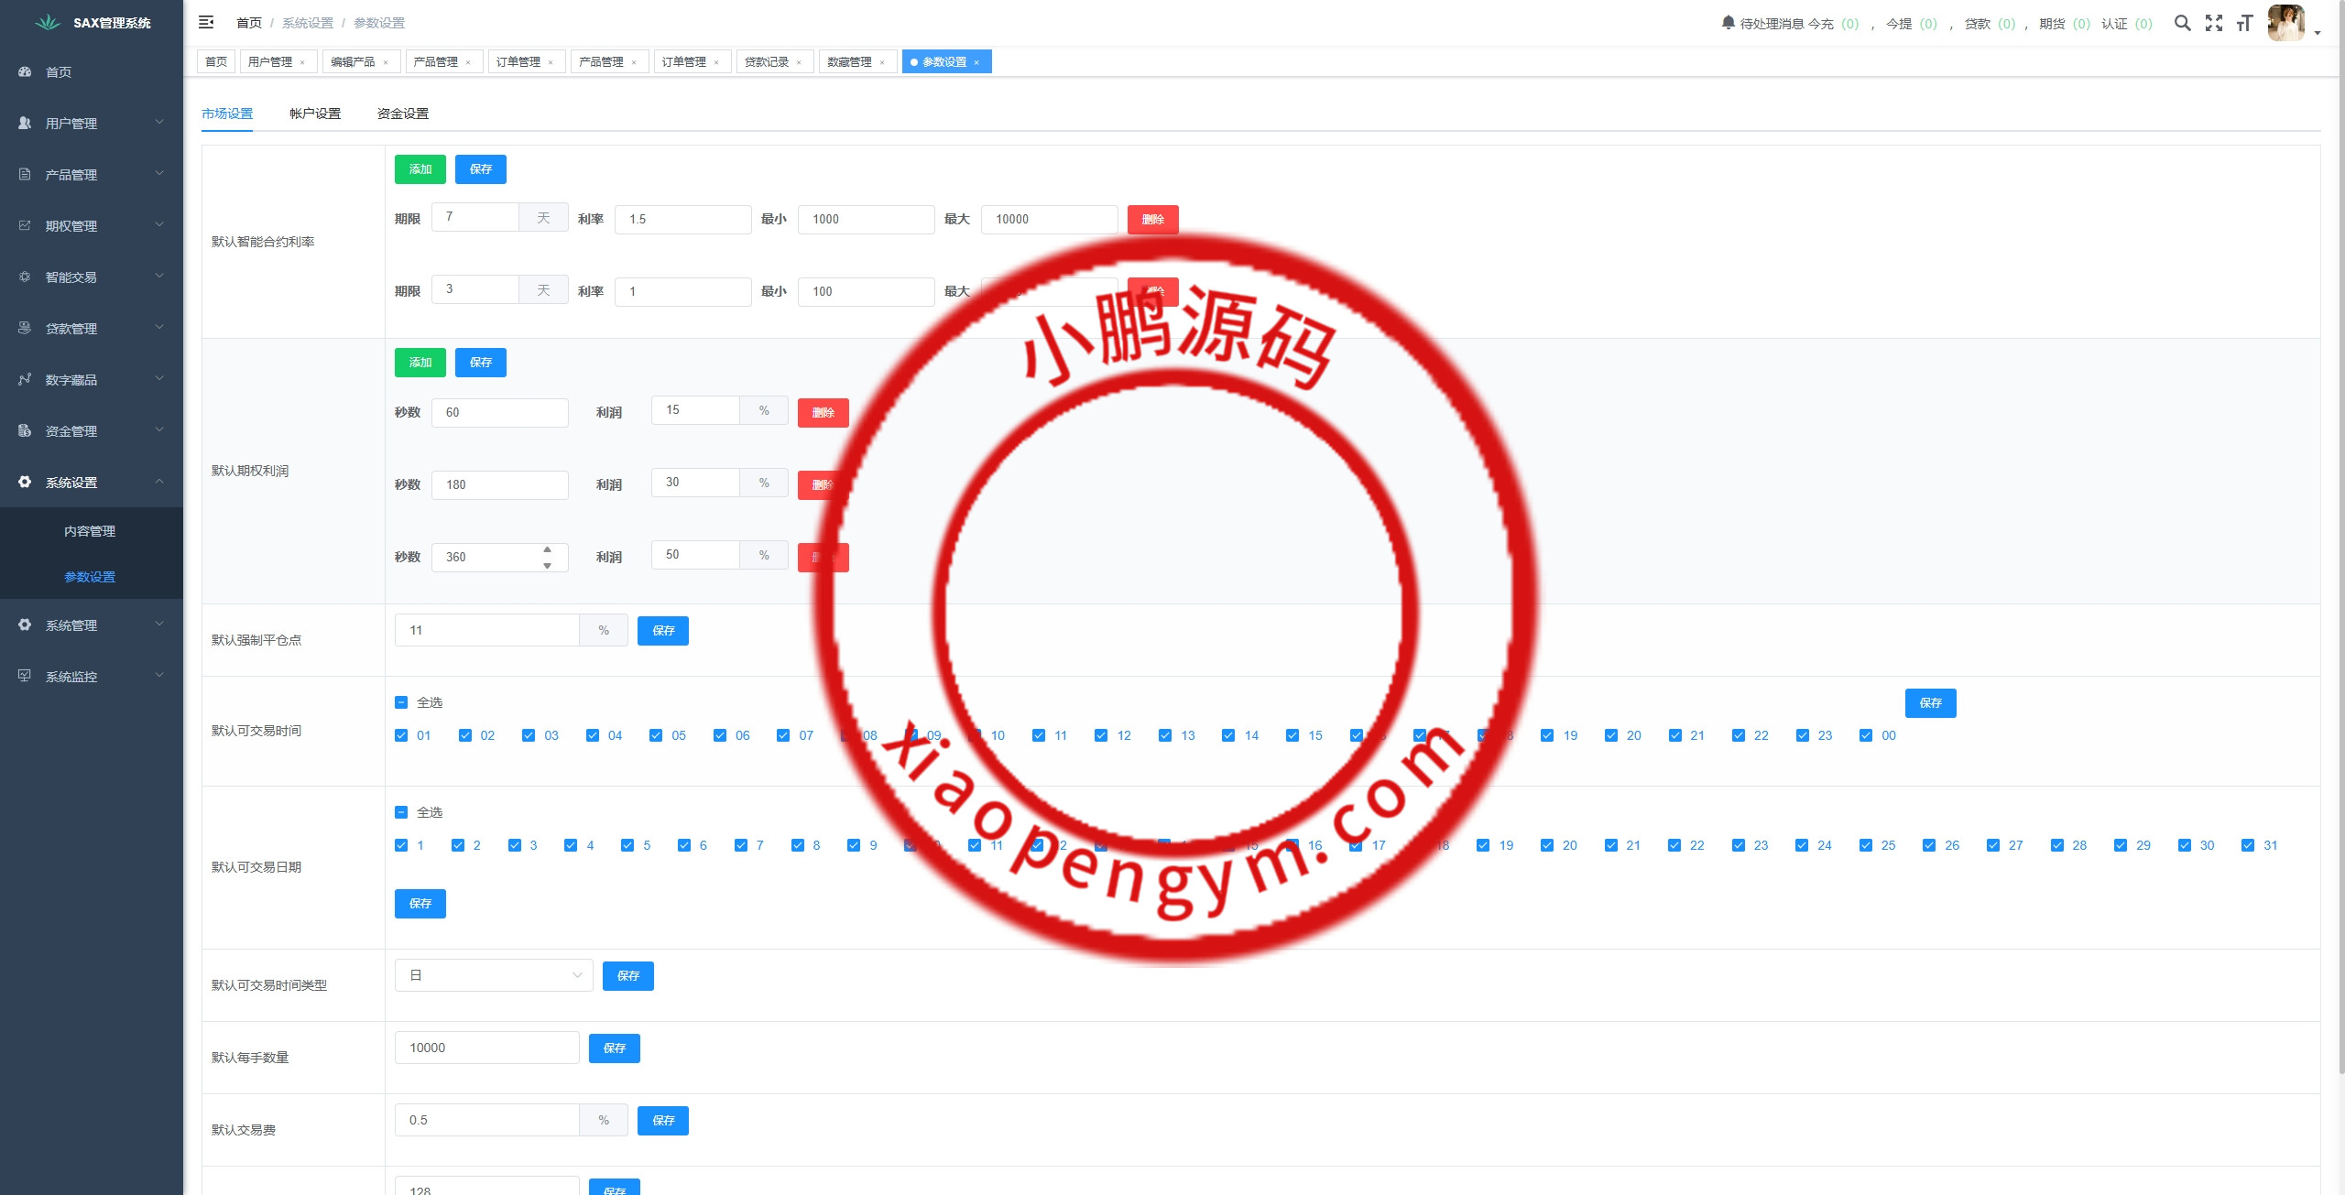Switch to 资金设置 tab

402,114
